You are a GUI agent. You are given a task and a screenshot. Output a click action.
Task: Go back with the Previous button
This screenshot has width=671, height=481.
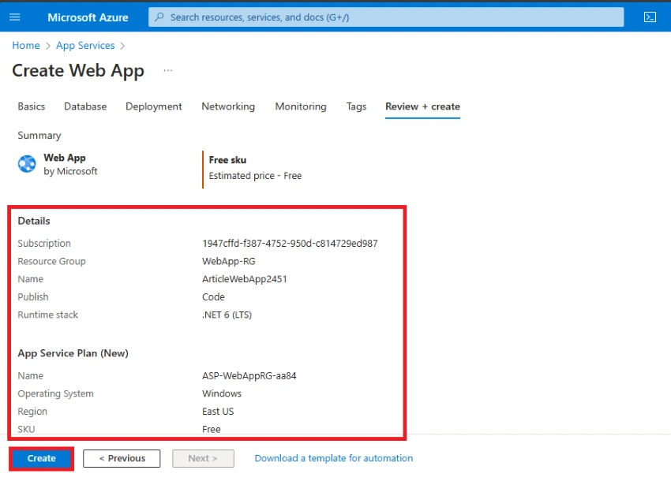(122, 458)
